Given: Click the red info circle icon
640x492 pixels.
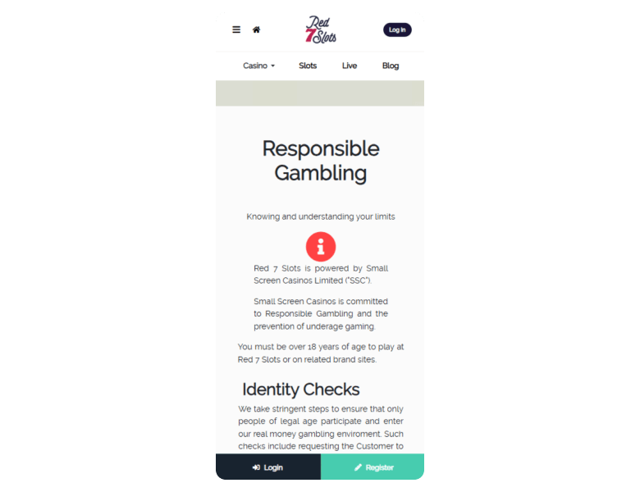Looking at the screenshot, I should (321, 246).
